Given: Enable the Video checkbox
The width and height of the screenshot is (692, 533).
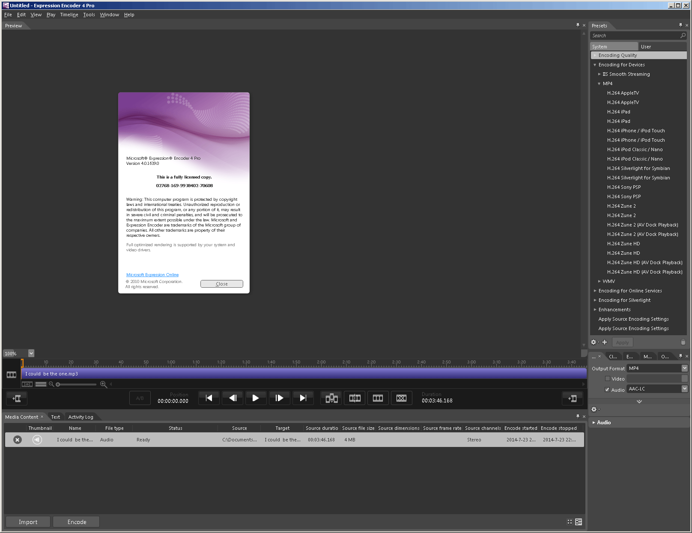Looking at the screenshot, I should pyautogui.click(x=607, y=378).
